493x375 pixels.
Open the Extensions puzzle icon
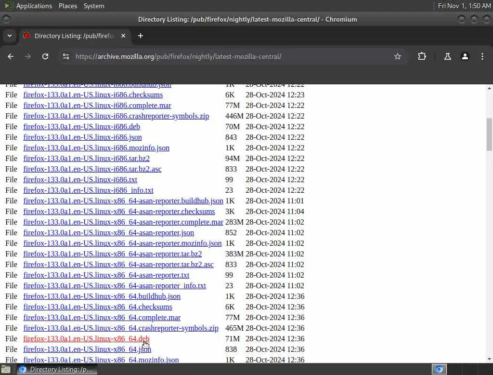(x=422, y=56)
